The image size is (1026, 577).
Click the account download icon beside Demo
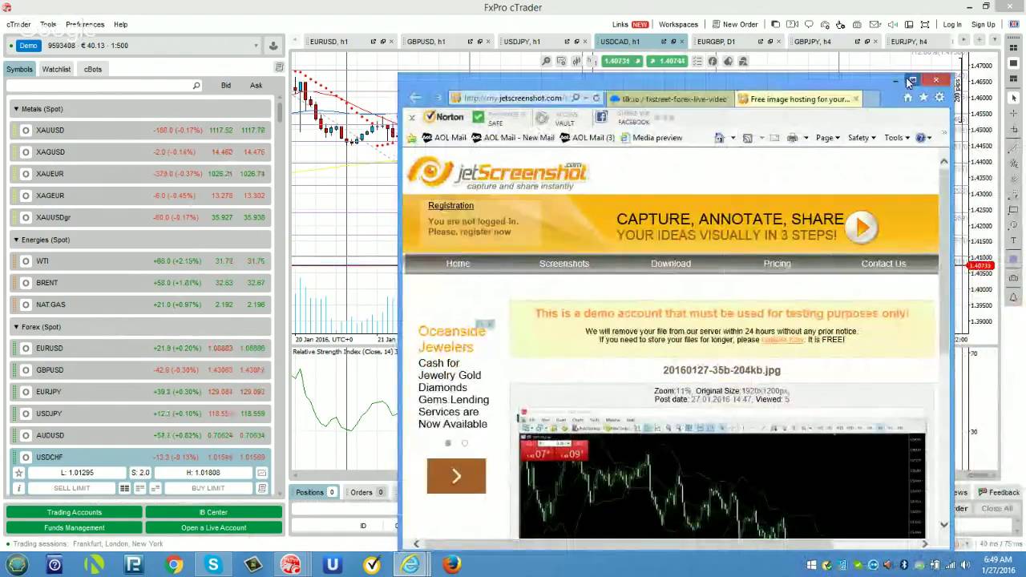pos(273,46)
